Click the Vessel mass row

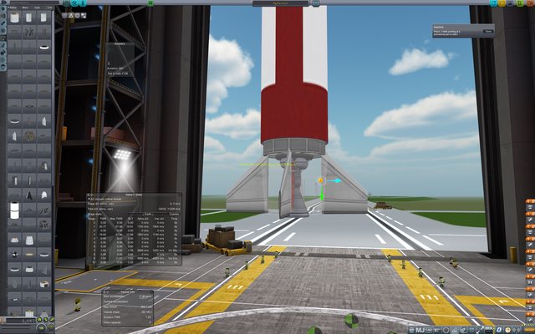127,312
